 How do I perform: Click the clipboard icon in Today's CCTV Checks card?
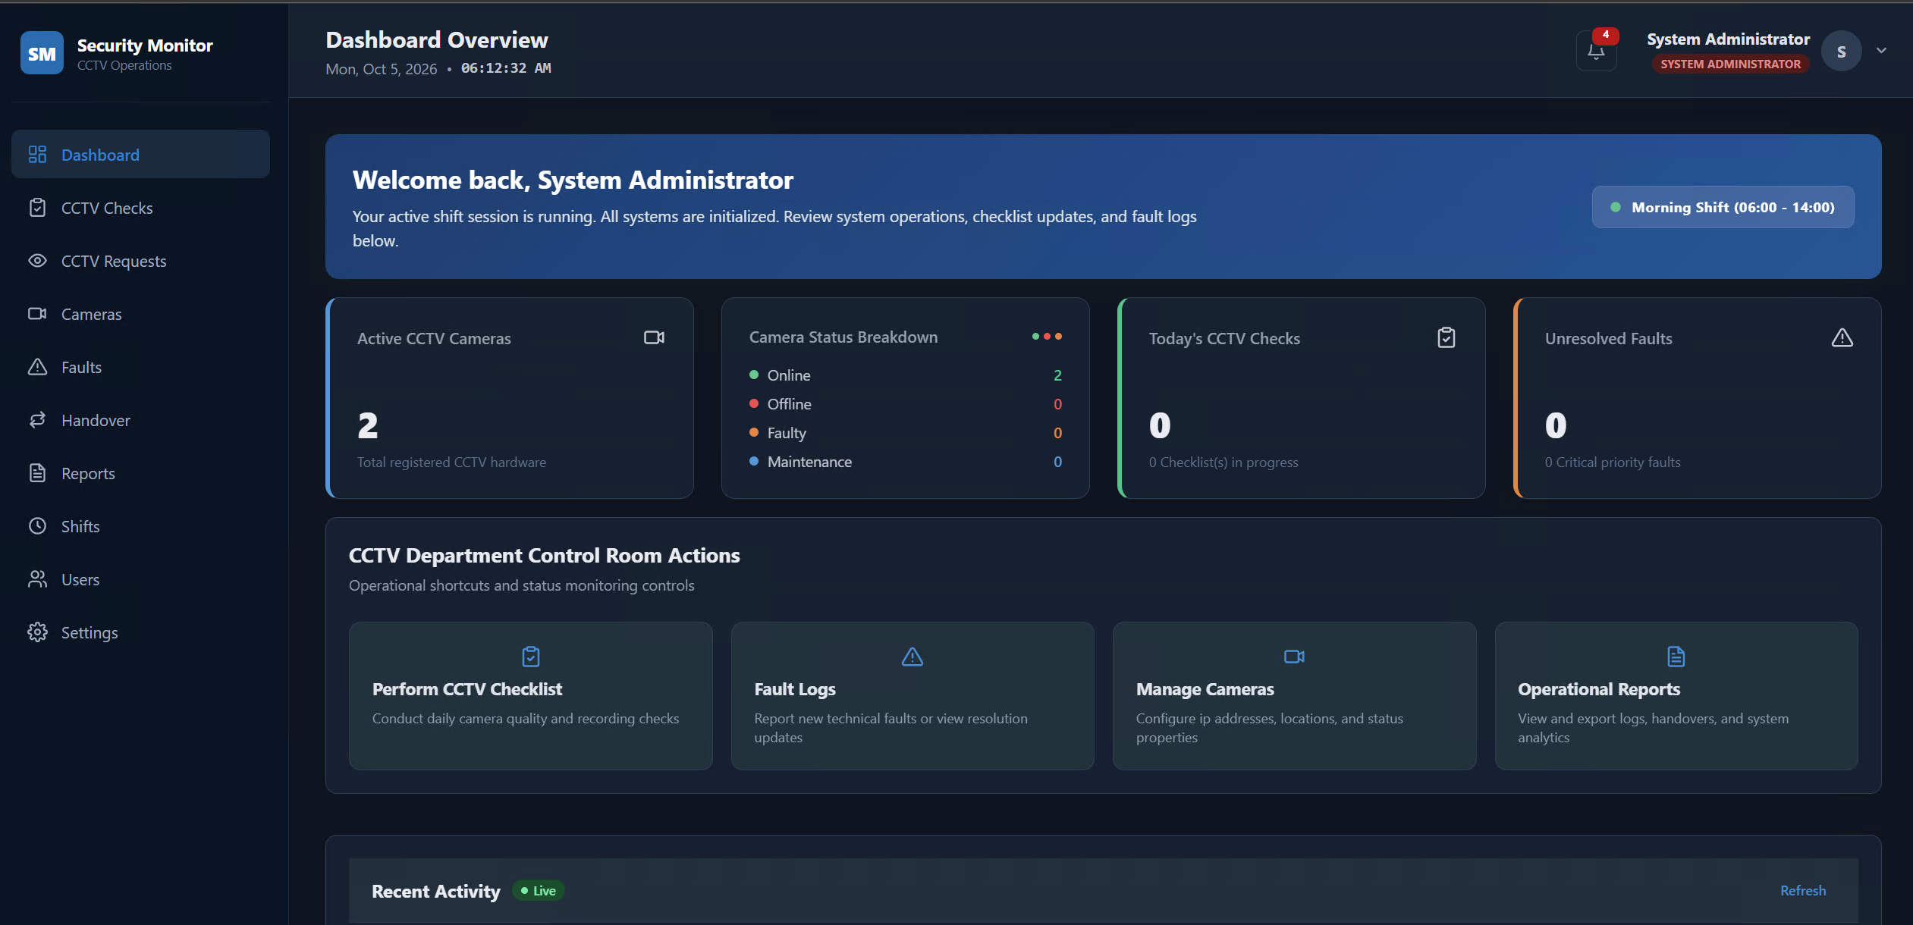(1447, 337)
